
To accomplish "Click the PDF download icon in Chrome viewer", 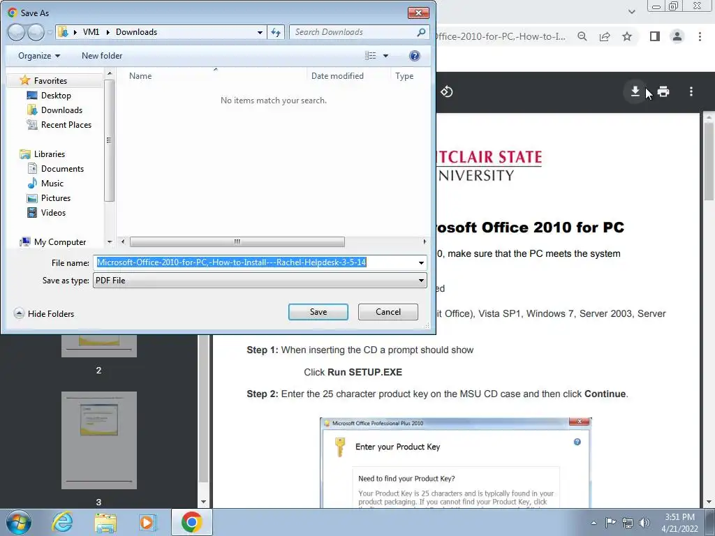I will coord(635,91).
